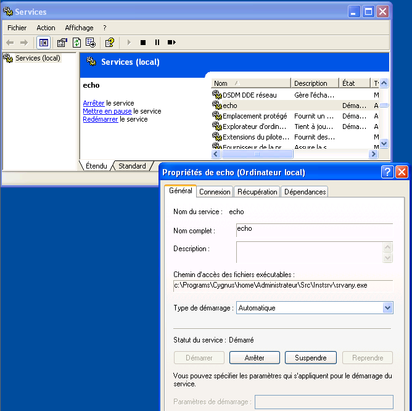Open Help from the toolbar question-mark icon
412x411 pixels.
pyautogui.click(x=109, y=43)
